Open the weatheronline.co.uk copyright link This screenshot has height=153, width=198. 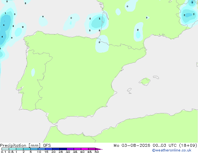click(x=172, y=150)
